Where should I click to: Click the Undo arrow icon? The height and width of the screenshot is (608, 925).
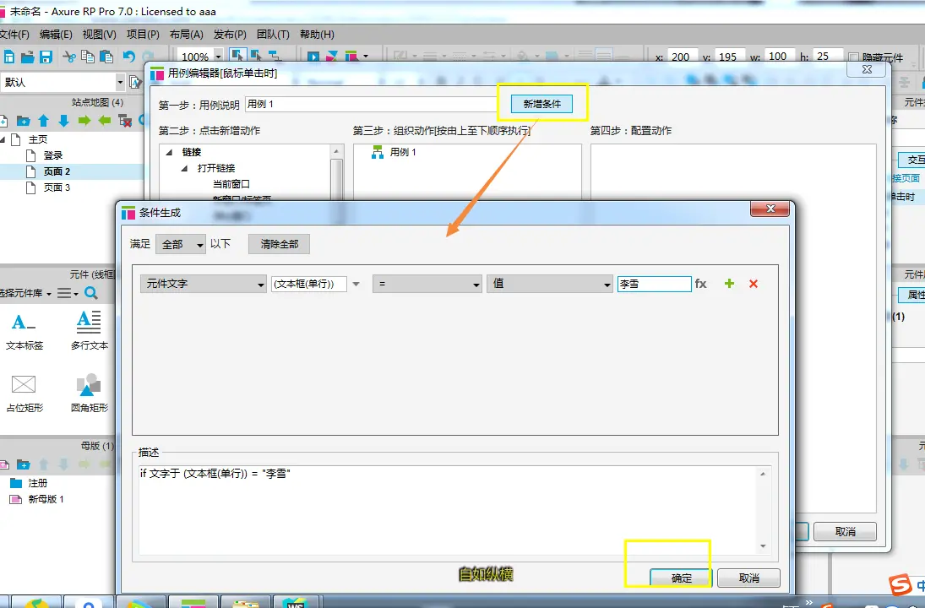coord(129,57)
